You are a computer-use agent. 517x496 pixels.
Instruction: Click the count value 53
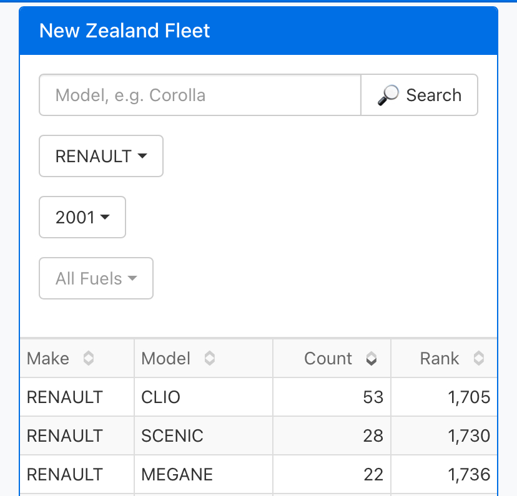click(373, 397)
